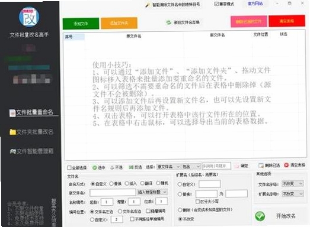Screen dimensions: 310x227
Task: Click the 不选 deselect icon
Action: point(112,167)
